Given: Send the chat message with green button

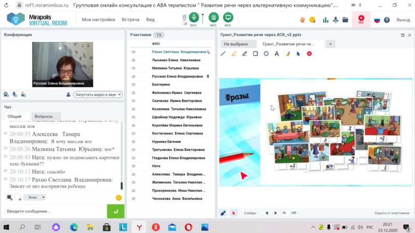Looking at the screenshot, I should coord(116,211).
